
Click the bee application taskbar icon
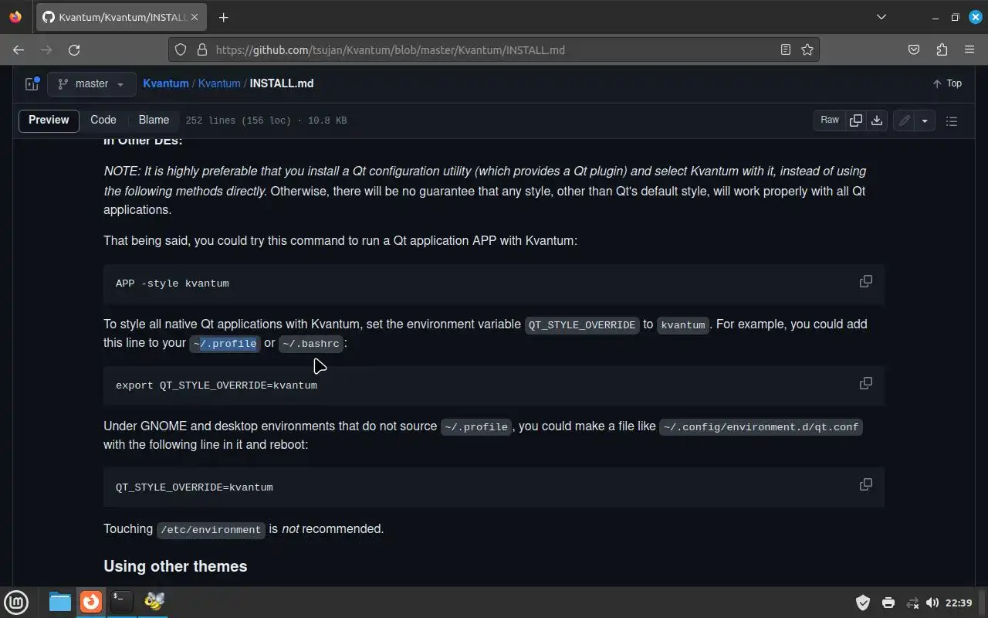[x=154, y=602]
